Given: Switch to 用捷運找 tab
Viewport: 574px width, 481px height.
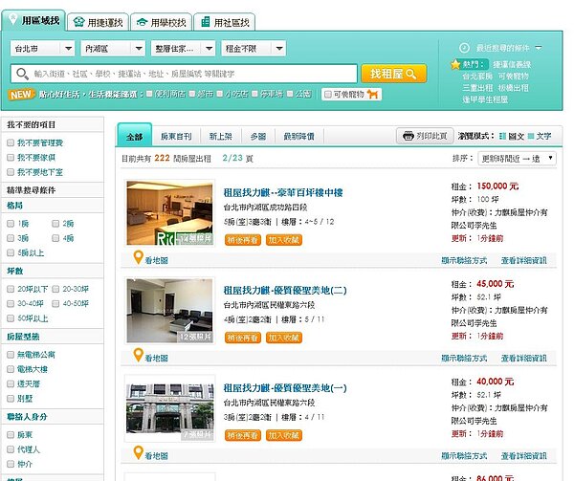Looking at the screenshot, I should tap(99, 22).
